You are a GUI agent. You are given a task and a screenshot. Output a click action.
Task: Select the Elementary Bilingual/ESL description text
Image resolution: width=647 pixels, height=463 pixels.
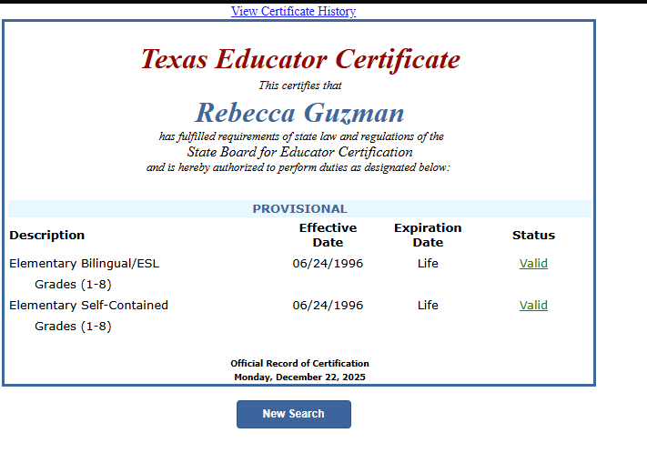coord(85,264)
